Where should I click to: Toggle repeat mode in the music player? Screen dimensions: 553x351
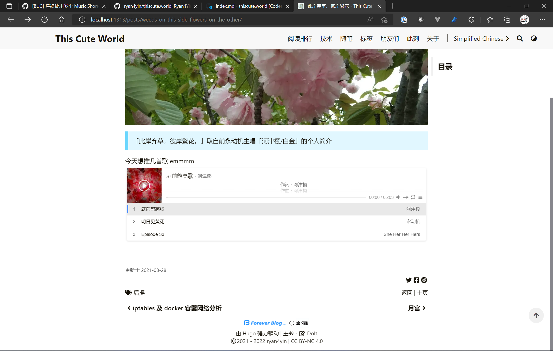pyautogui.click(x=413, y=197)
